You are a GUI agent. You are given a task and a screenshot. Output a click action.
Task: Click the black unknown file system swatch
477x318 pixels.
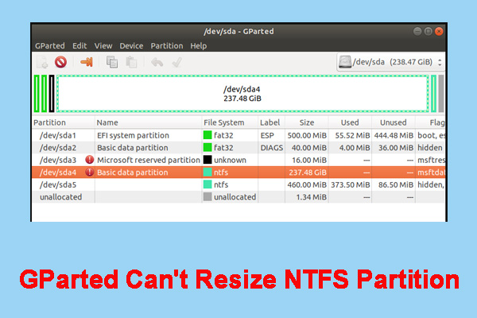[x=207, y=160]
